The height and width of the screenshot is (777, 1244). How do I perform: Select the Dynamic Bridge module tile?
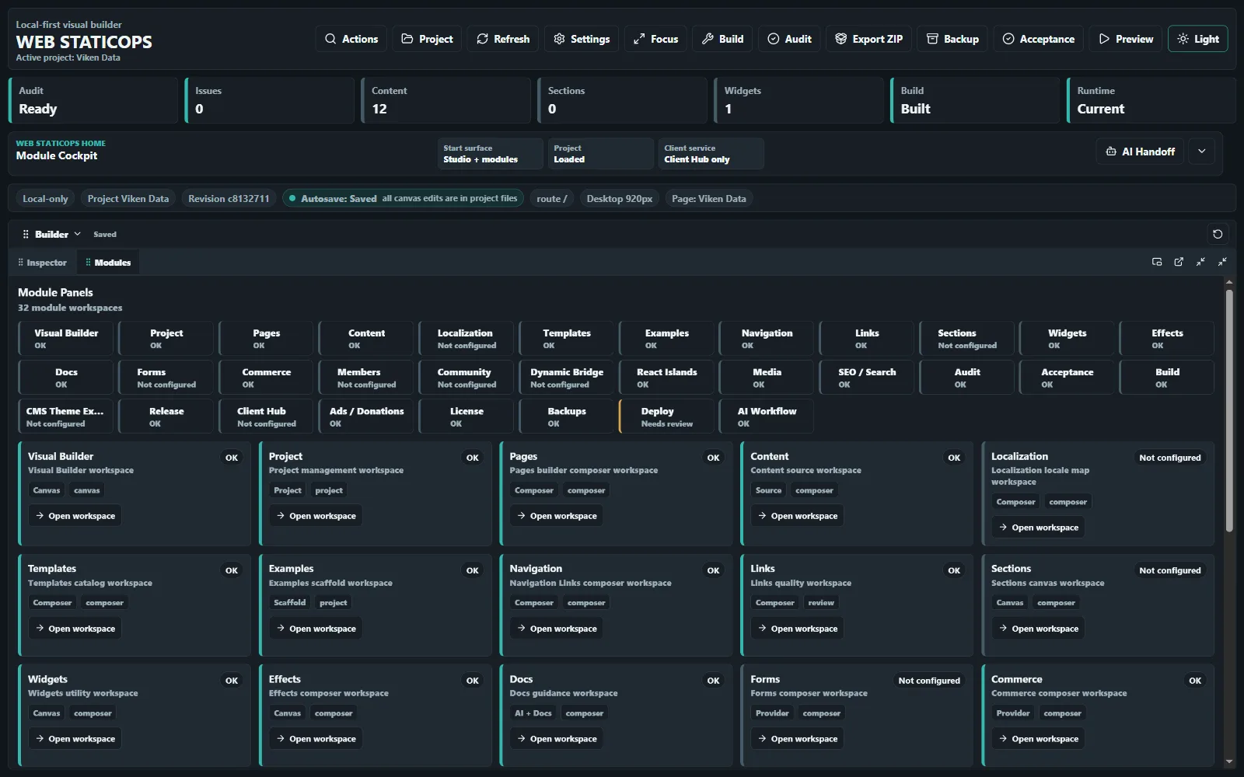(x=566, y=378)
